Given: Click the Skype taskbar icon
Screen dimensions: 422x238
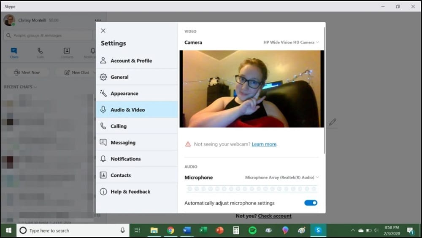Looking at the screenshot, I should (x=318, y=230).
